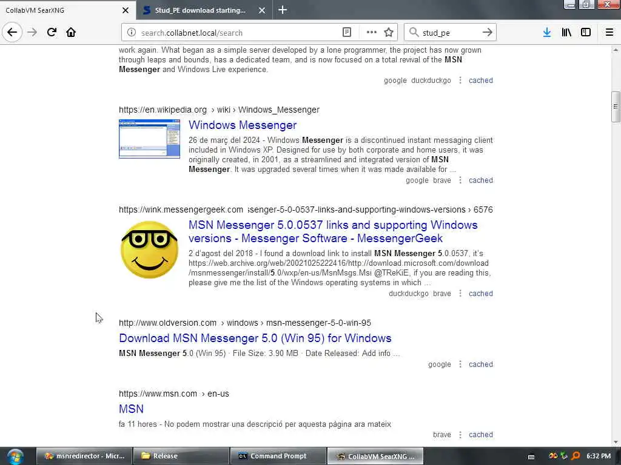Viewport: 621px width, 465px height.
Task: Bookmark this page with the star
Action: tap(389, 33)
